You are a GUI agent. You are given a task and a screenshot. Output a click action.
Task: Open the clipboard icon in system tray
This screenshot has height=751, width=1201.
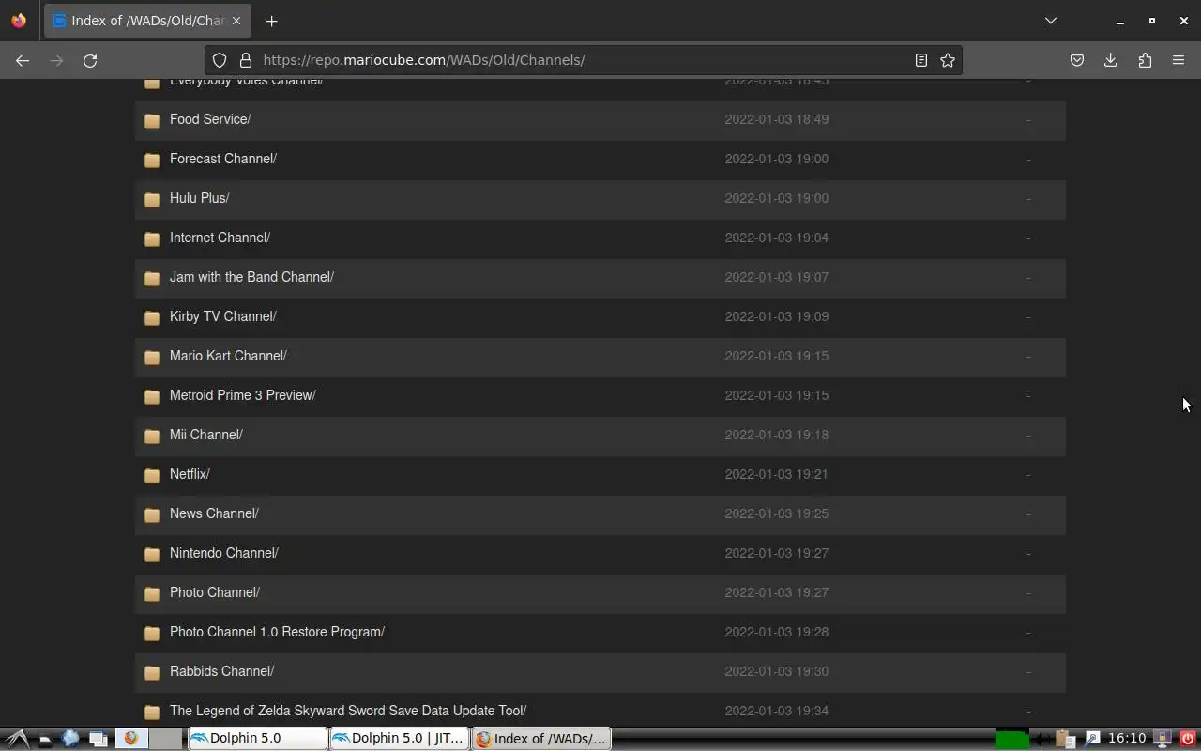(x=1065, y=739)
